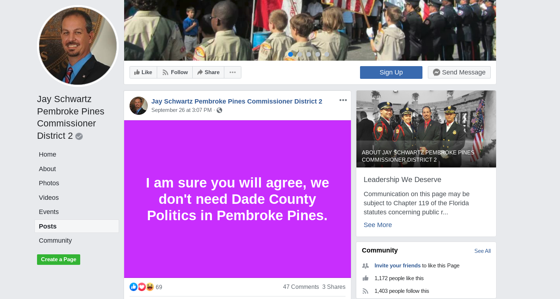Click the Messenger Send Message button
This screenshot has height=299, width=560.
[x=459, y=72]
